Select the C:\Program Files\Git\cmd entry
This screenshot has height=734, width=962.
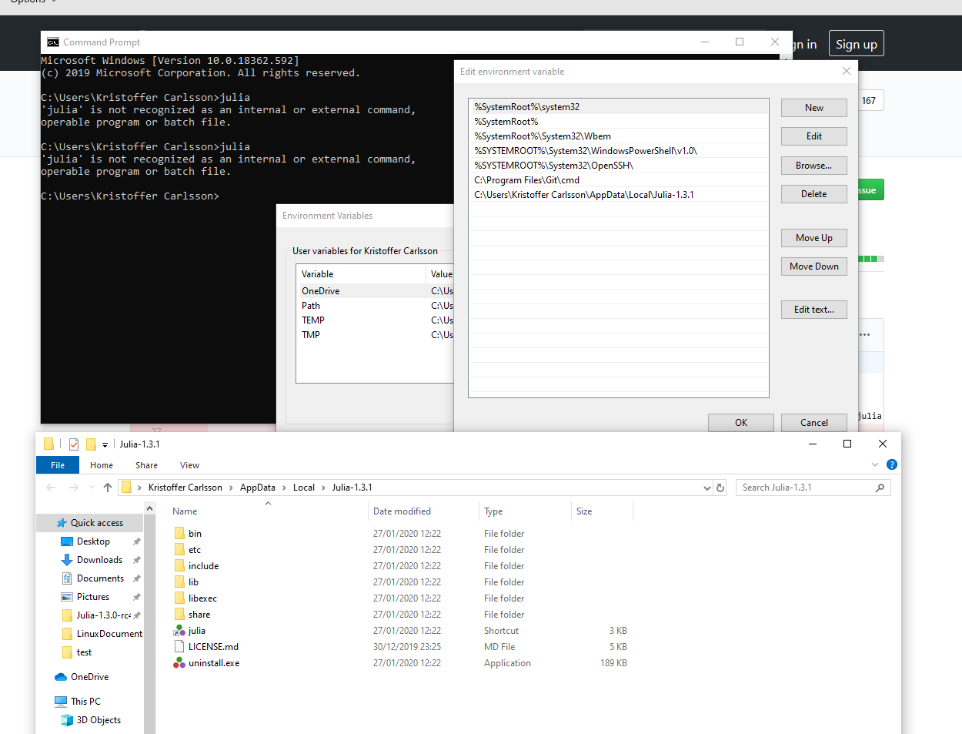(619, 180)
